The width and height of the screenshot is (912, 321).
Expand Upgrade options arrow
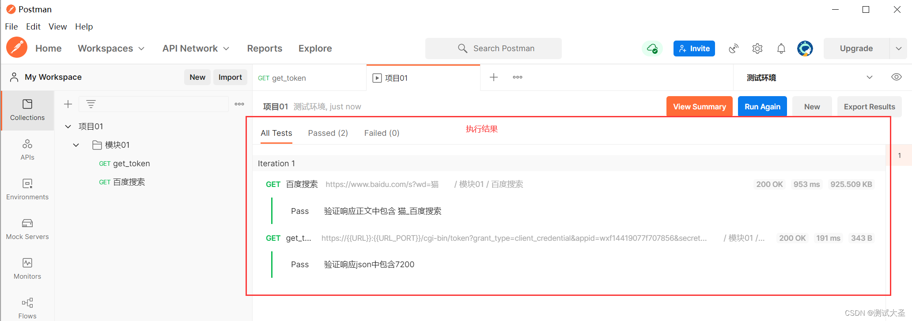point(898,49)
